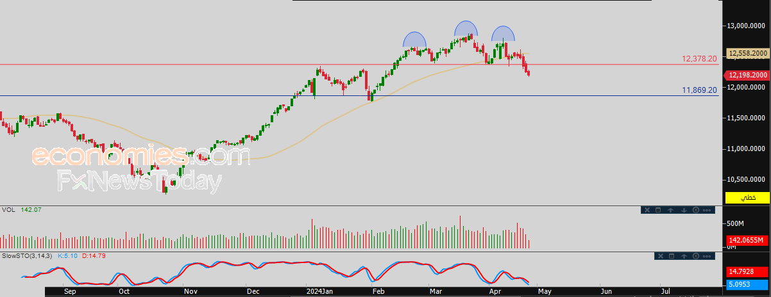
Task: Move the VOL panel down
Action: (x=684, y=210)
